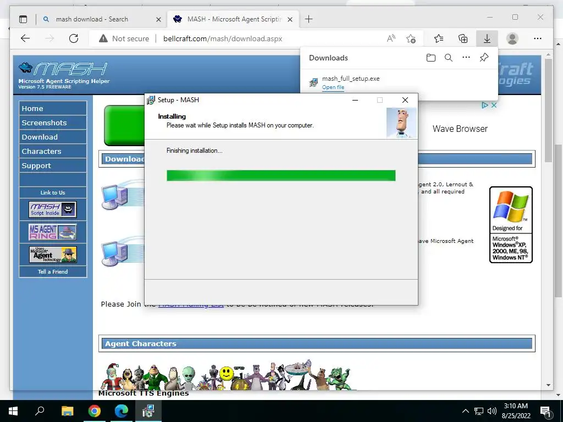Image resolution: width=563 pixels, height=422 pixels.
Task: Open Support in site menu
Action: (x=53, y=166)
